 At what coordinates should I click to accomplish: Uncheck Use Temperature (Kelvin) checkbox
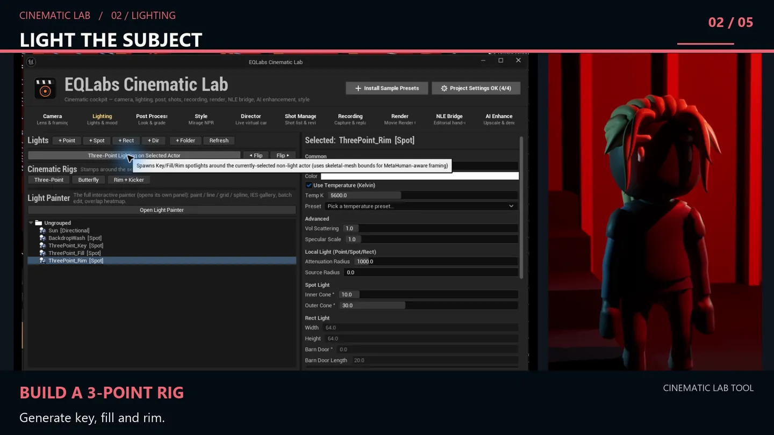tap(309, 185)
